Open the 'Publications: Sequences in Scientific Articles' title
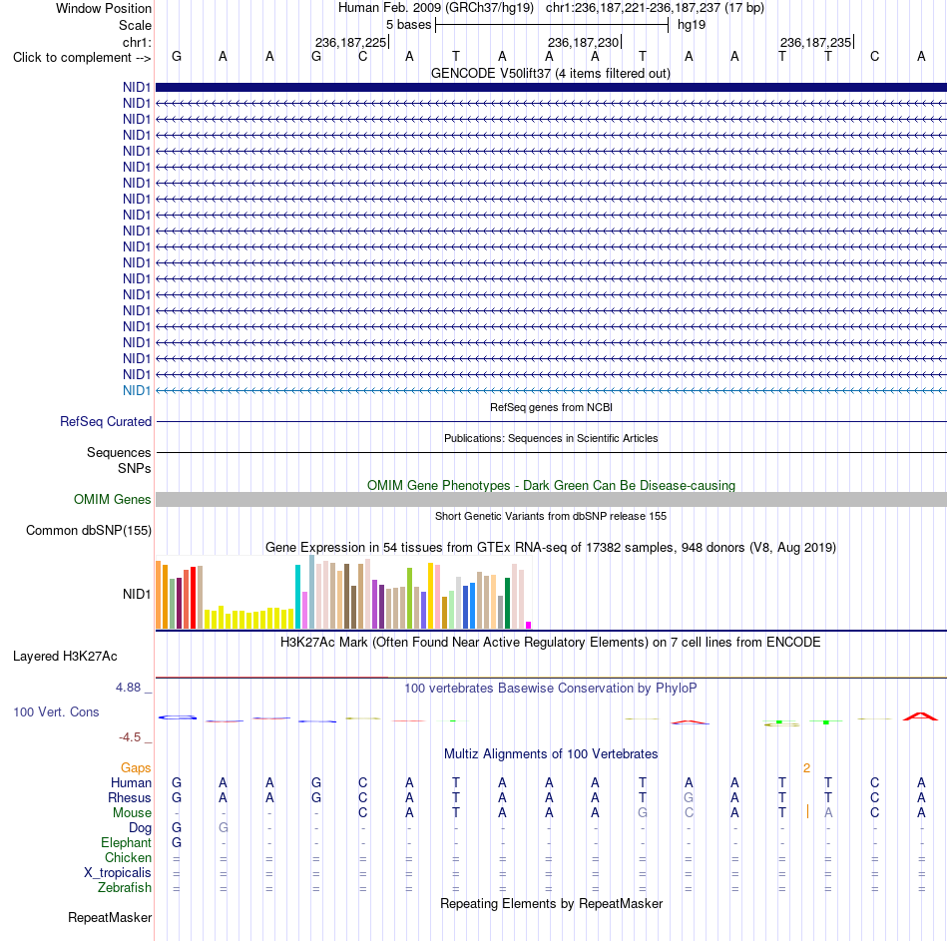 (551, 438)
